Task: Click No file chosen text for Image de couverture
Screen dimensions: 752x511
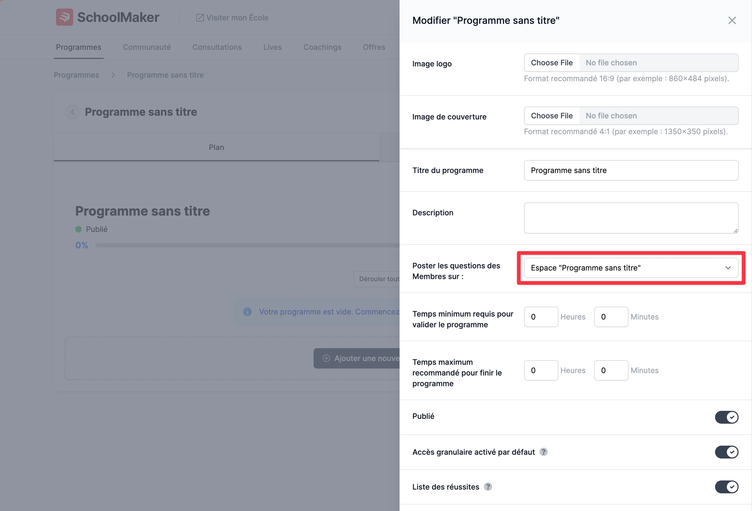Action: pyautogui.click(x=611, y=116)
